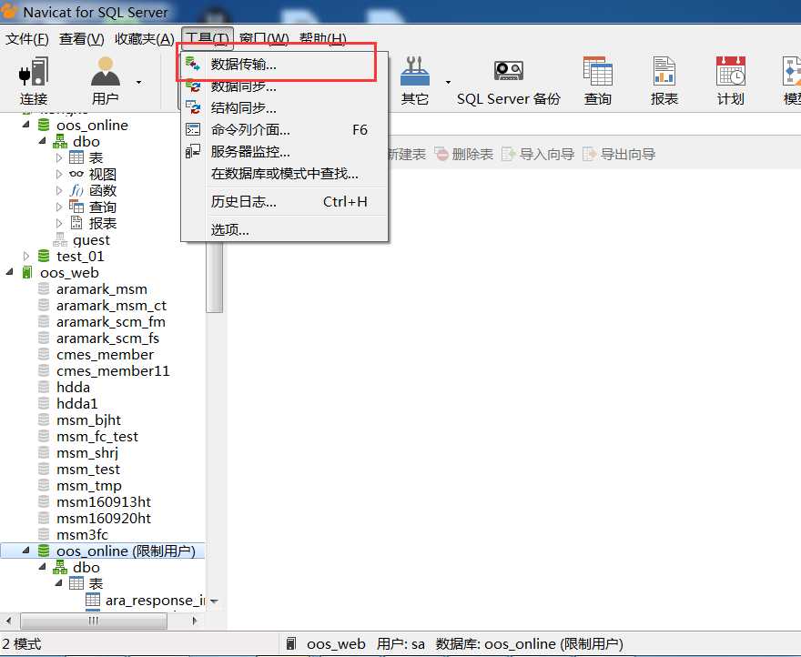This screenshot has width=801, height=657.
Task: Collapse the oos_online (限制用户) node
Action: tap(26, 551)
